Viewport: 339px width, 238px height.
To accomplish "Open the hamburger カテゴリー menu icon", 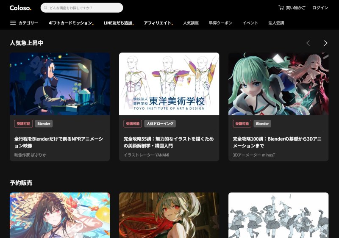I will coord(13,23).
